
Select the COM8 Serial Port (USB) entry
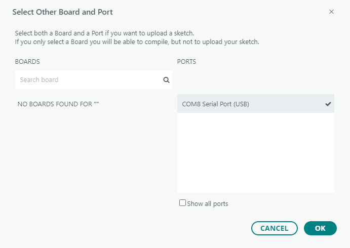click(216, 104)
